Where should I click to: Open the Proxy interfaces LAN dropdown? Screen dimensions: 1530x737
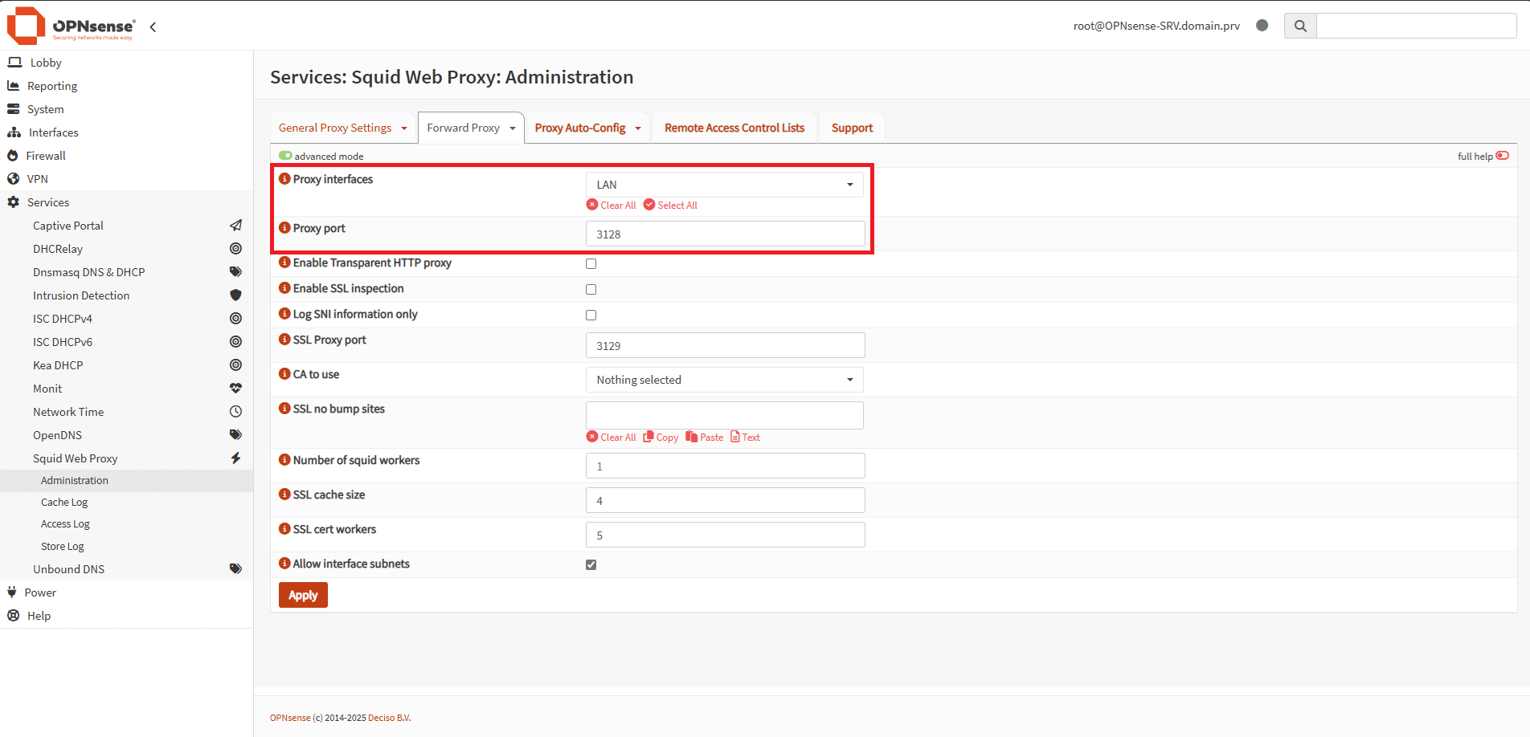coord(725,185)
